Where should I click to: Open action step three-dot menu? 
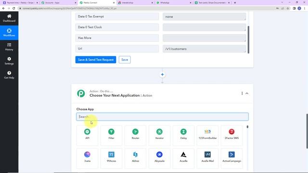coord(242,93)
